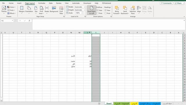The height and width of the screenshot is (105, 186).
Task: Expand the formula bar
Action: (184, 21)
